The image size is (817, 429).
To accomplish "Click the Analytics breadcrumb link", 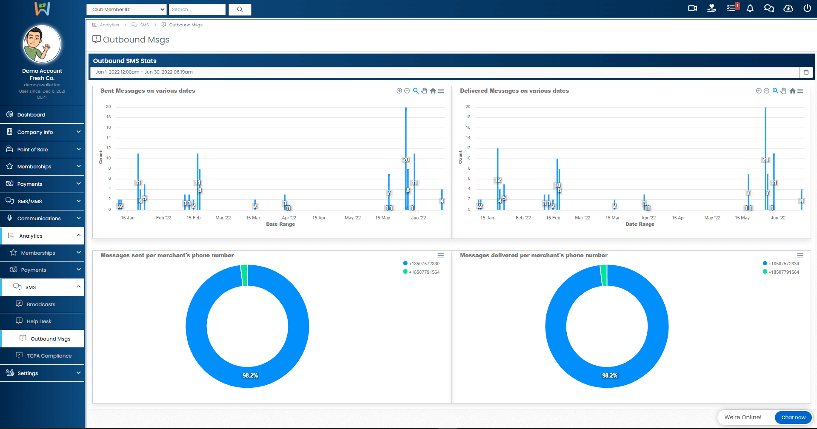I will click(109, 25).
